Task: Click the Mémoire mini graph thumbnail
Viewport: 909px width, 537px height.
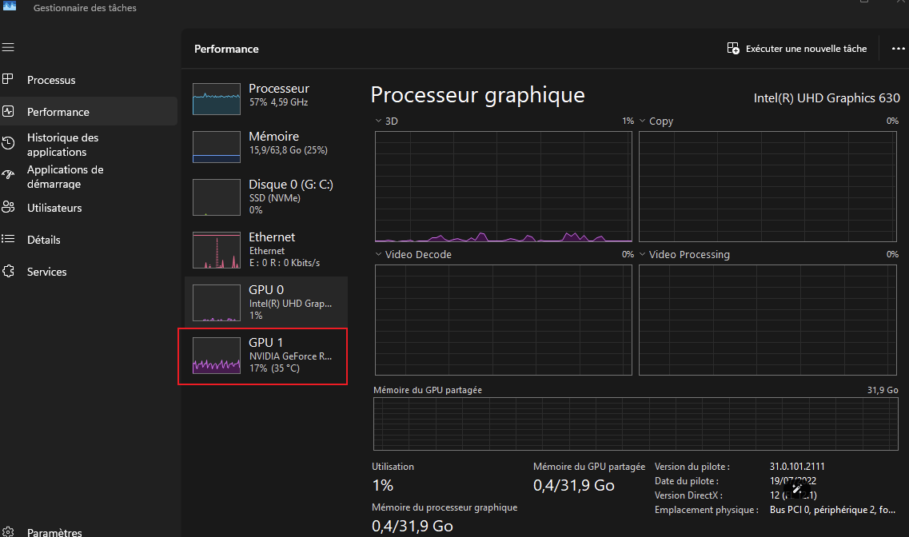Action: (x=216, y=146)
